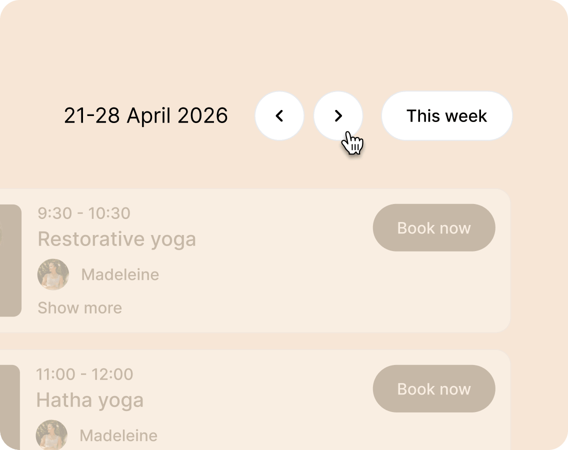568x450 pixels.
Task: Click Madeleine's avatar in Hatha yoga card
Action: (x=51, y=434)
